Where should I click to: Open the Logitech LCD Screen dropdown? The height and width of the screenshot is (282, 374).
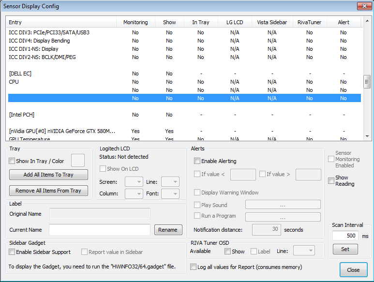point(134,182)
